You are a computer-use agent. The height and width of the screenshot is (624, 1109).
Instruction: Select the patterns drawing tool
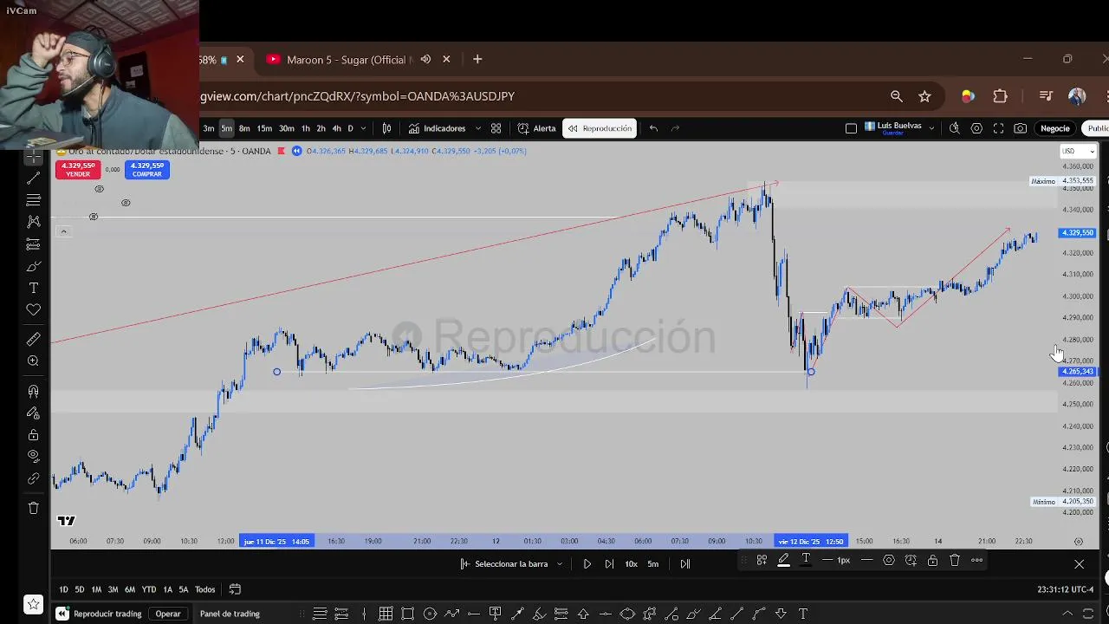33,222
